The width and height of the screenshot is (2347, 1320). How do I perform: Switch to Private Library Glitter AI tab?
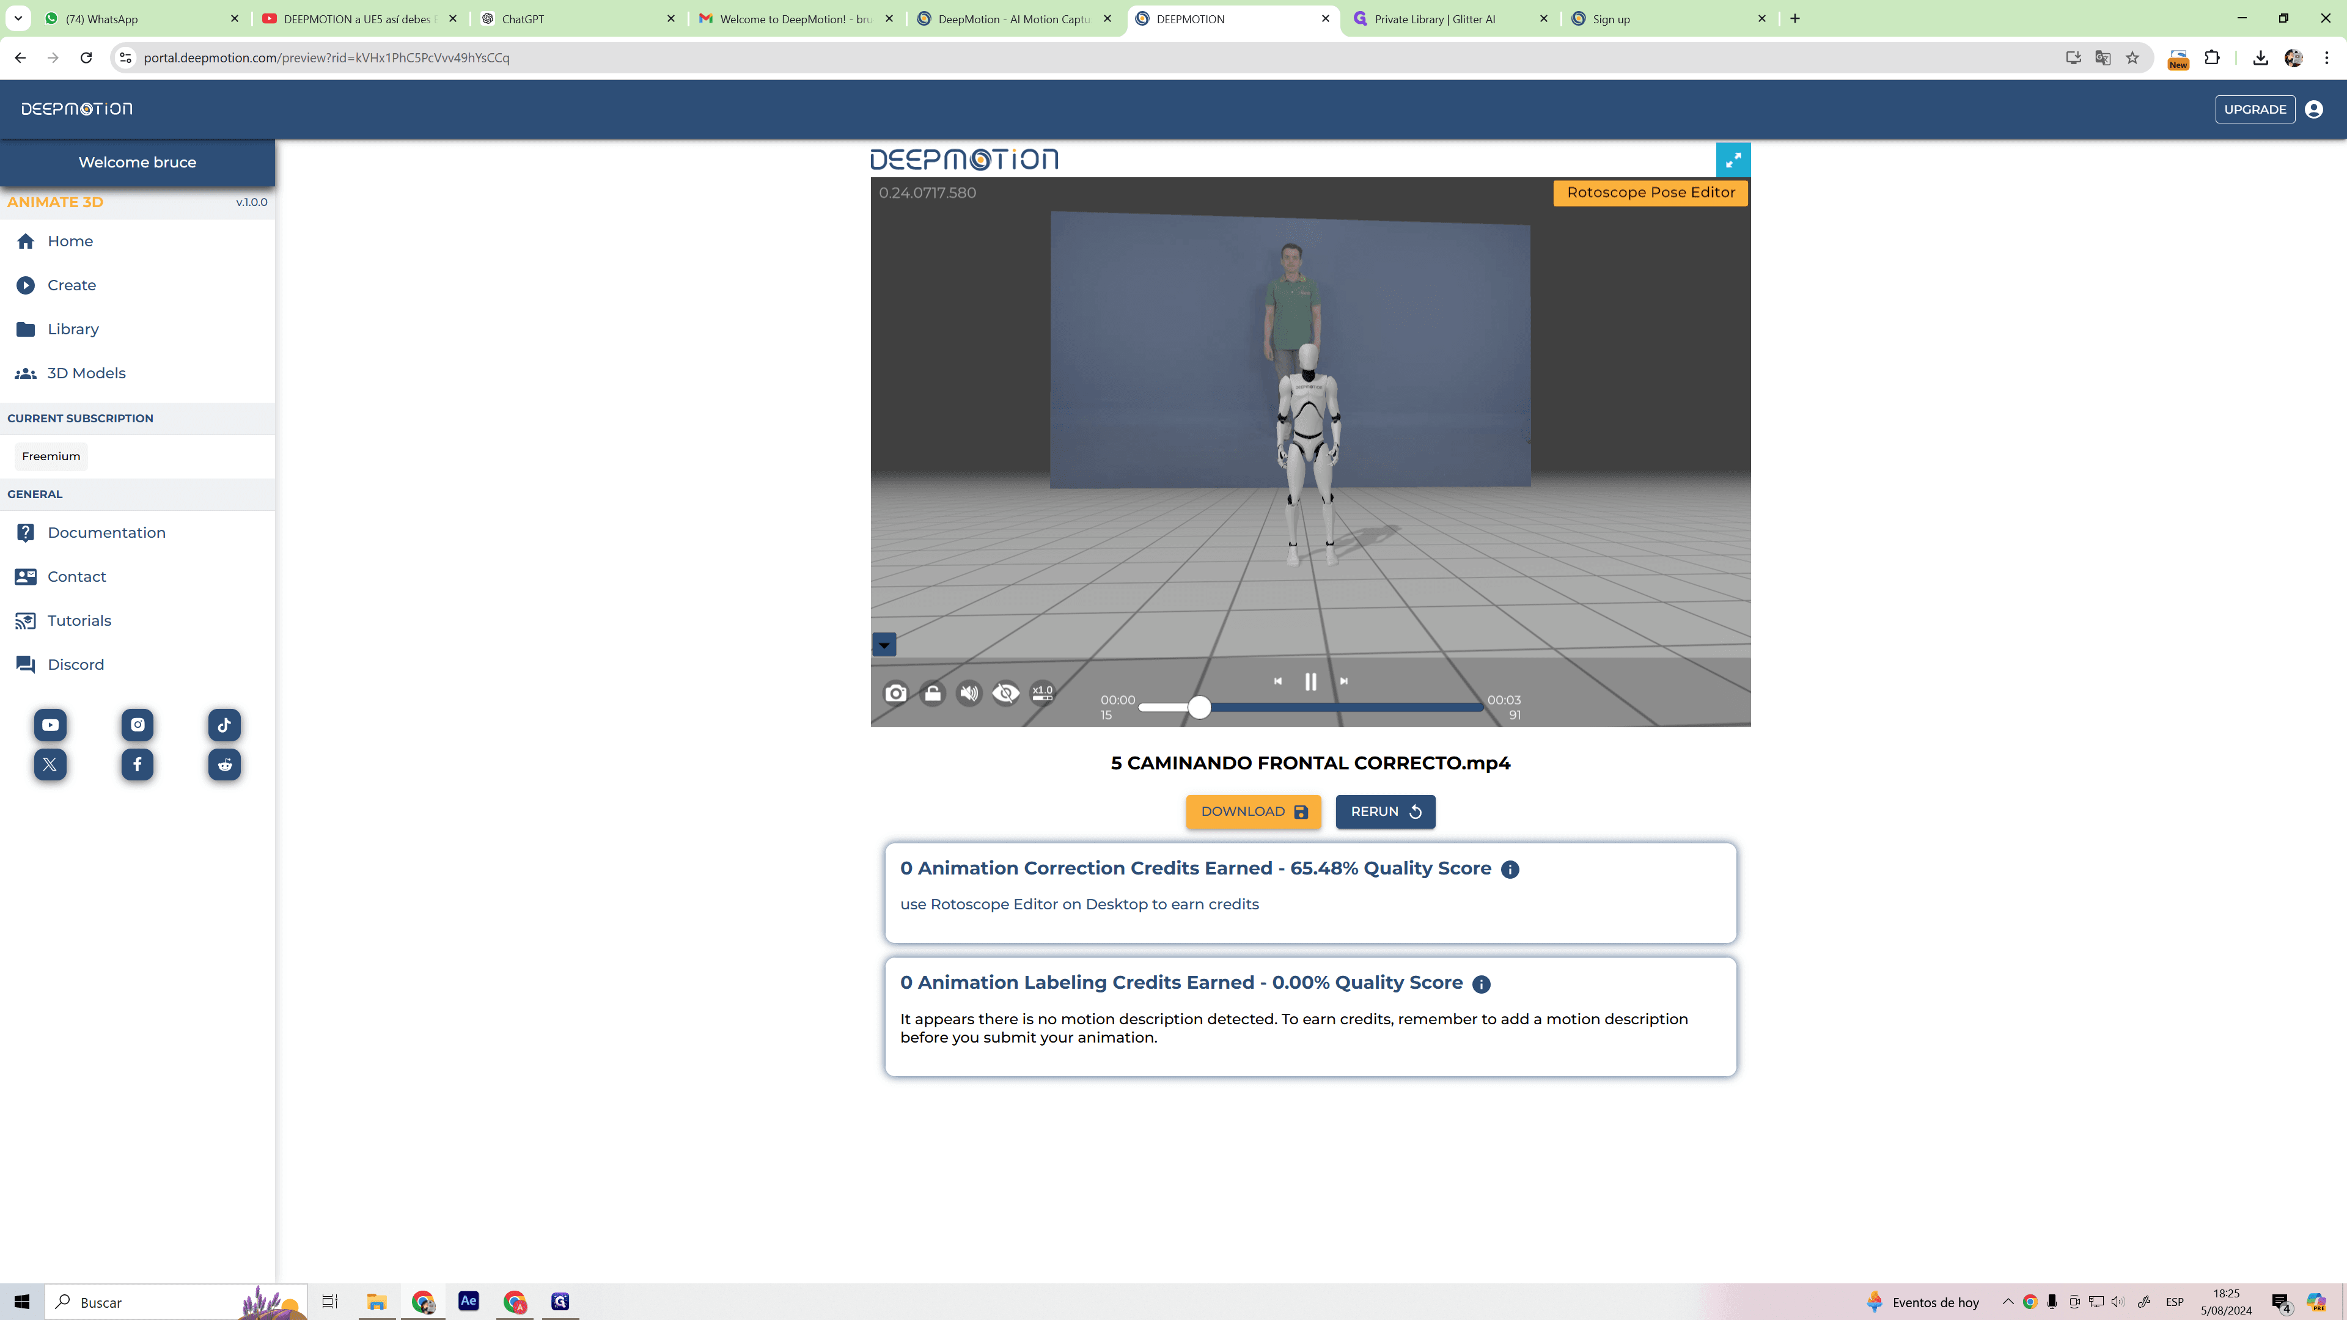(x=1450, y=19)
